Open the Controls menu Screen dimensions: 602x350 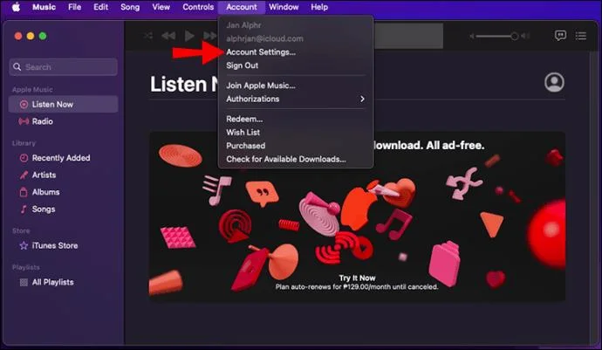pyautogui.click(x=198, y=7)
